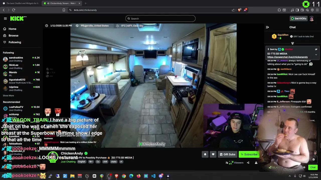Report the stream with warning triangle icon

pyautogui.click(x=256, y=163)
